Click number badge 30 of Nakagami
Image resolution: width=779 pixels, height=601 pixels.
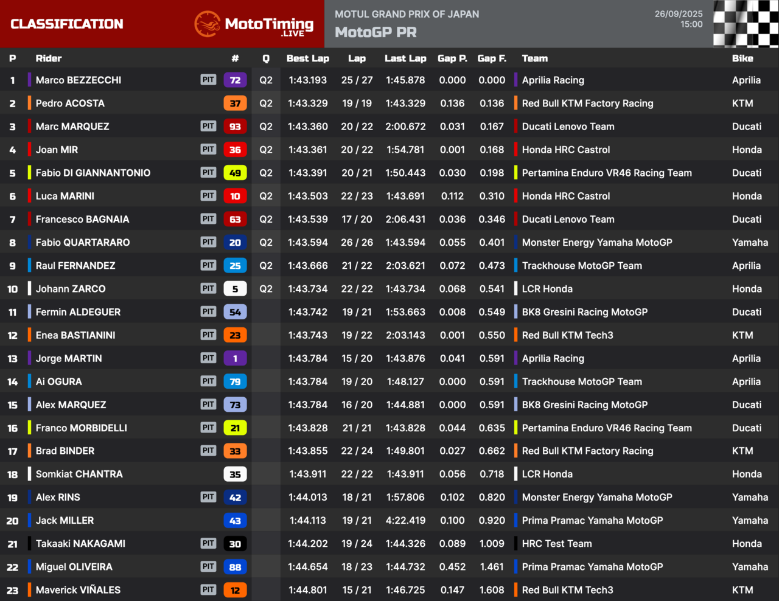(235, 544)
